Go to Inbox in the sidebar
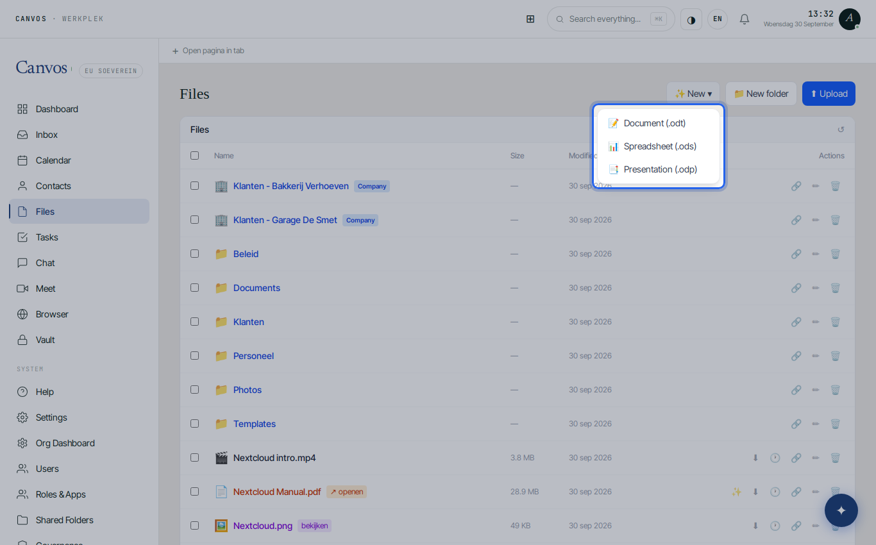The image size is (876, 545). point(80,135)
